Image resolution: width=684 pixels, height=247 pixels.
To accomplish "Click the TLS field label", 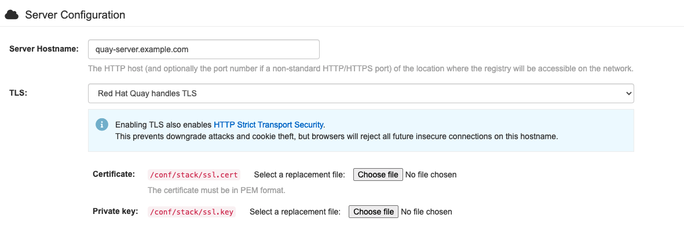I will 17,92.
